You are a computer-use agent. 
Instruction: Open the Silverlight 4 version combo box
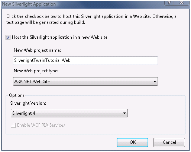[x=69, y=113]
